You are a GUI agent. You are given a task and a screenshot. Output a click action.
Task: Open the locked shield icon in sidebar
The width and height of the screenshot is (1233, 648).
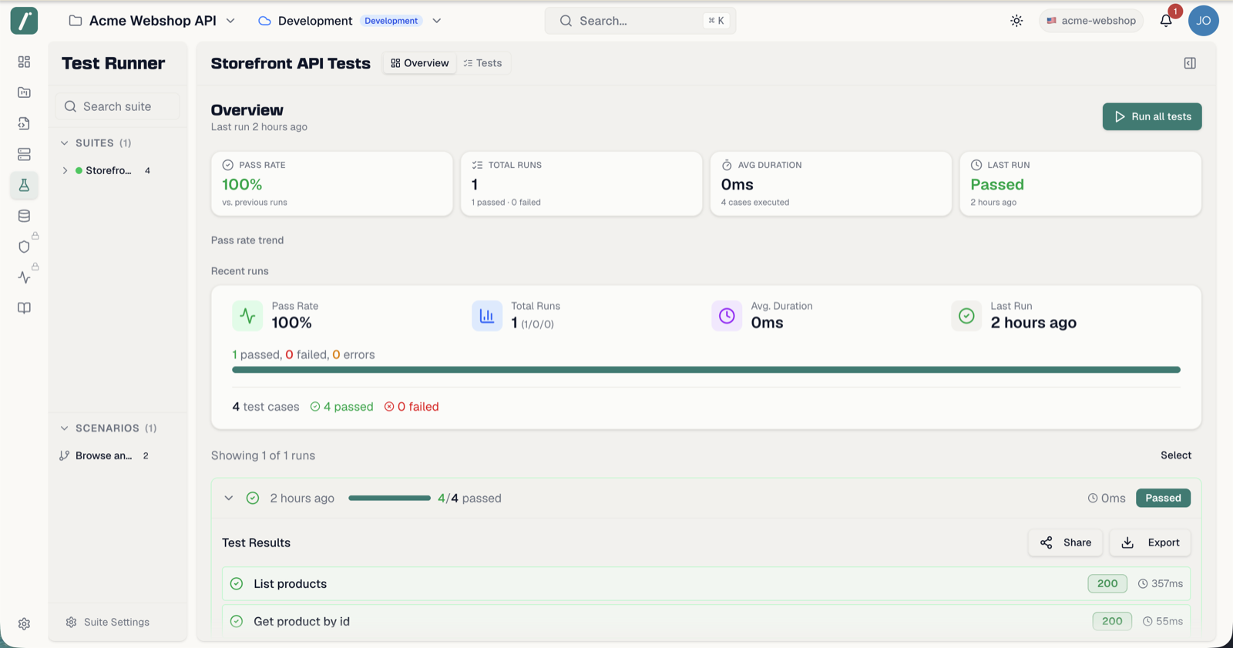[x=24, y=247]
